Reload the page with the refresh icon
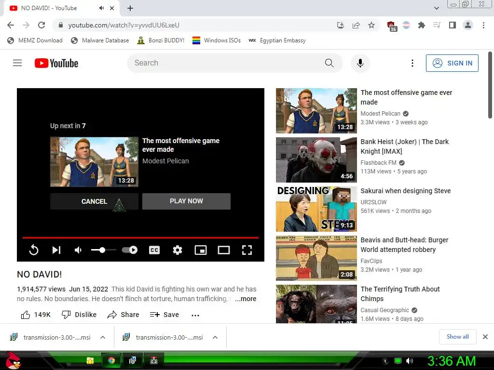This screenshot has width=494, height=370. [x=41, y=25]
